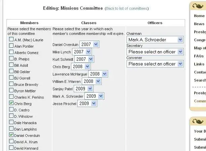Viewport: 206px width, 151px height.
Task: Change Daniel Overduin's expiration year dropdown
Action: coord(89,44)
